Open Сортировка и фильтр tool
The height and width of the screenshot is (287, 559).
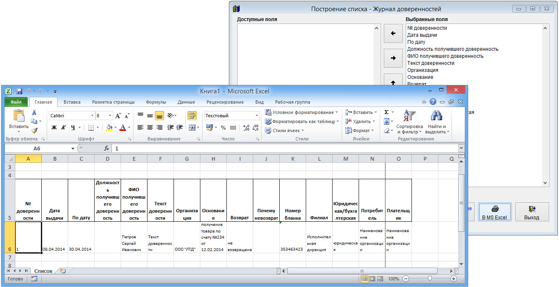[x=409, y=123]
